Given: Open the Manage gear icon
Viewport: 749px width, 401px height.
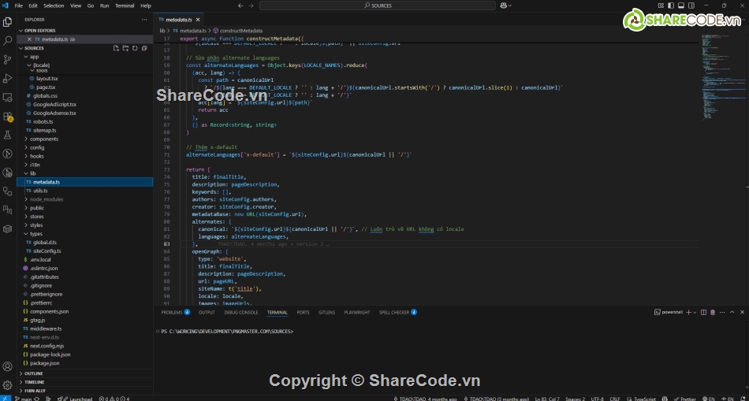Looking at the screenshot, I should pyautogui.click(x=7, y=385).
